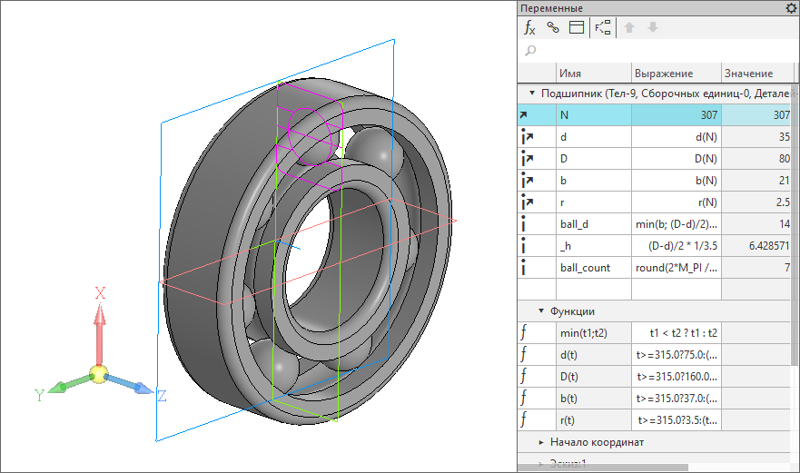800x473 pixels.
Task: Open the Variables panel gear settings
Action: tap(790, 8)
